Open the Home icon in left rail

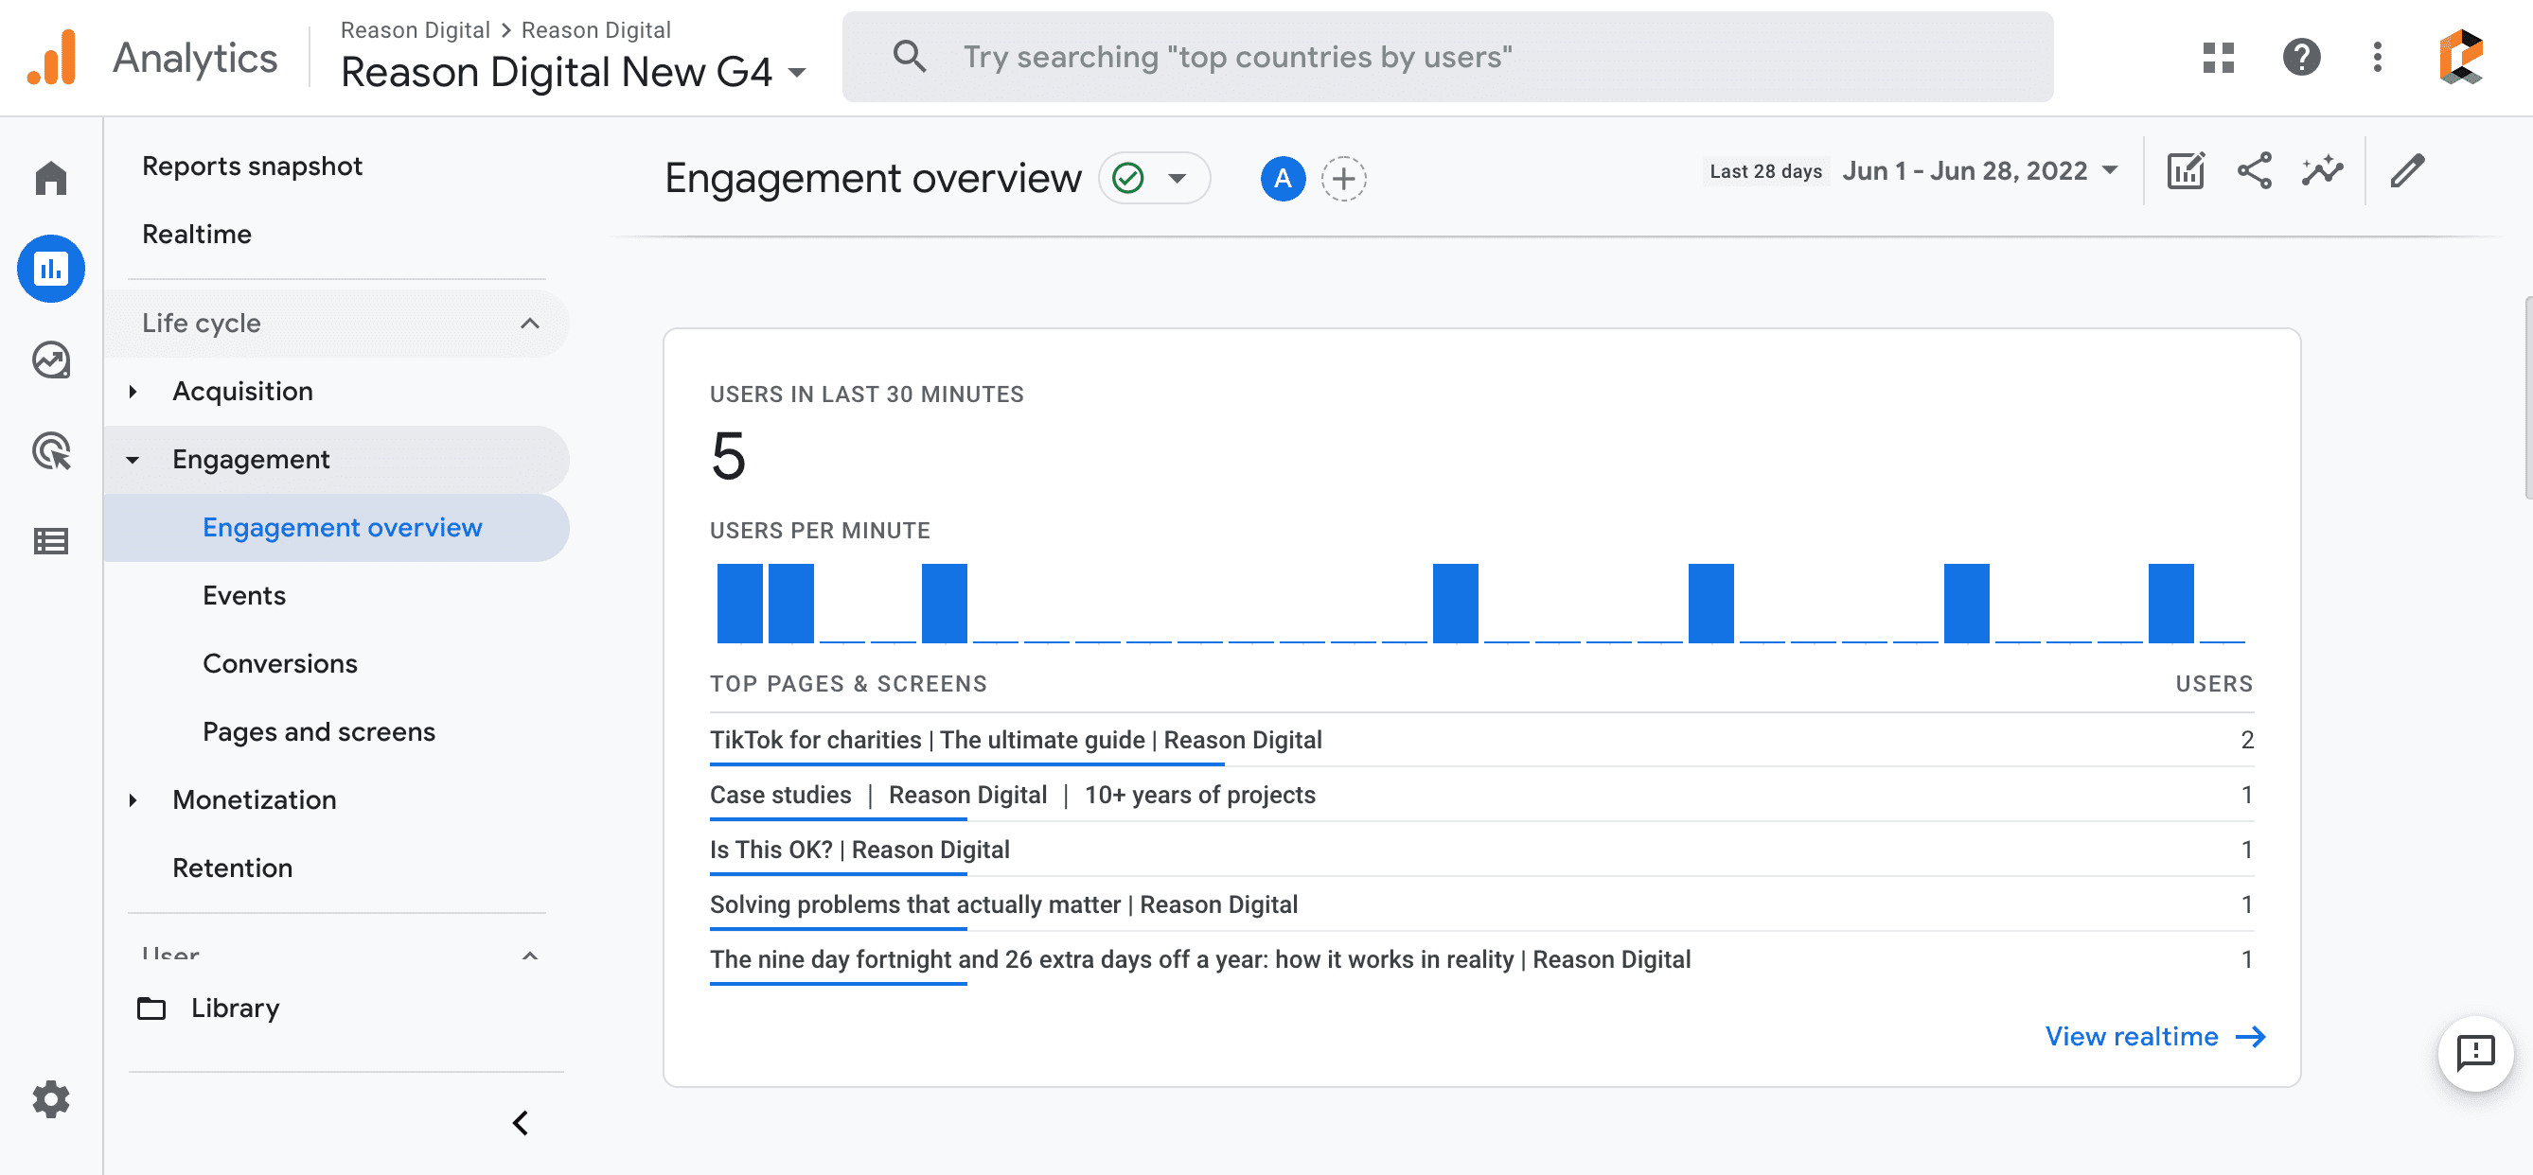point(51,178)
